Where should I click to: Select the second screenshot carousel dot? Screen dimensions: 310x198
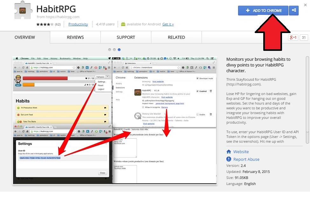tap(114, 50)
